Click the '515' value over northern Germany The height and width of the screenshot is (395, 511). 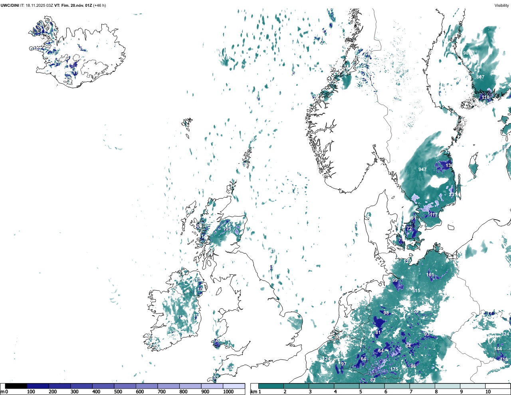point(416,291)
